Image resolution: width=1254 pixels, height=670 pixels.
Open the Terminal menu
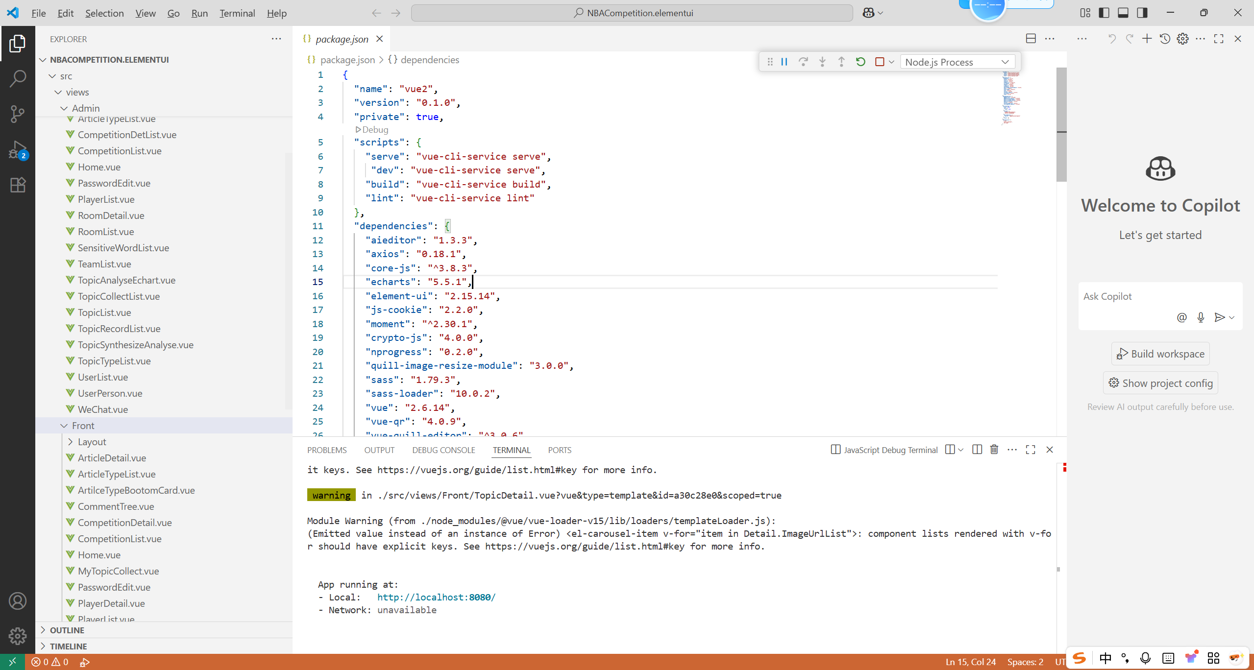coord(237,13)
